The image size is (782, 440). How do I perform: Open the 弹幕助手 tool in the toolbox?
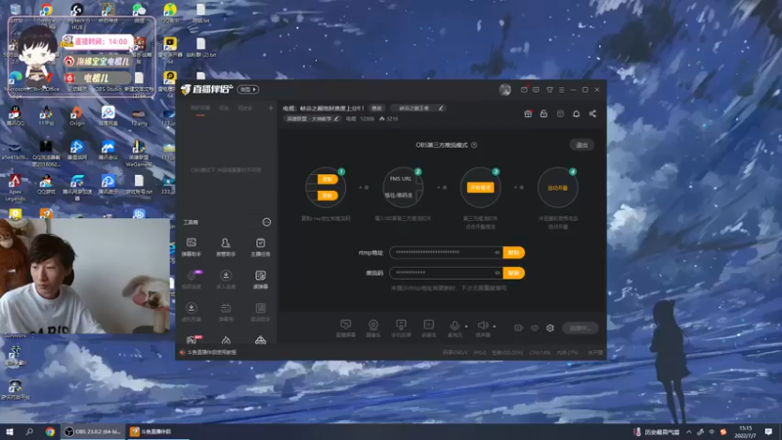click(192, 247)
